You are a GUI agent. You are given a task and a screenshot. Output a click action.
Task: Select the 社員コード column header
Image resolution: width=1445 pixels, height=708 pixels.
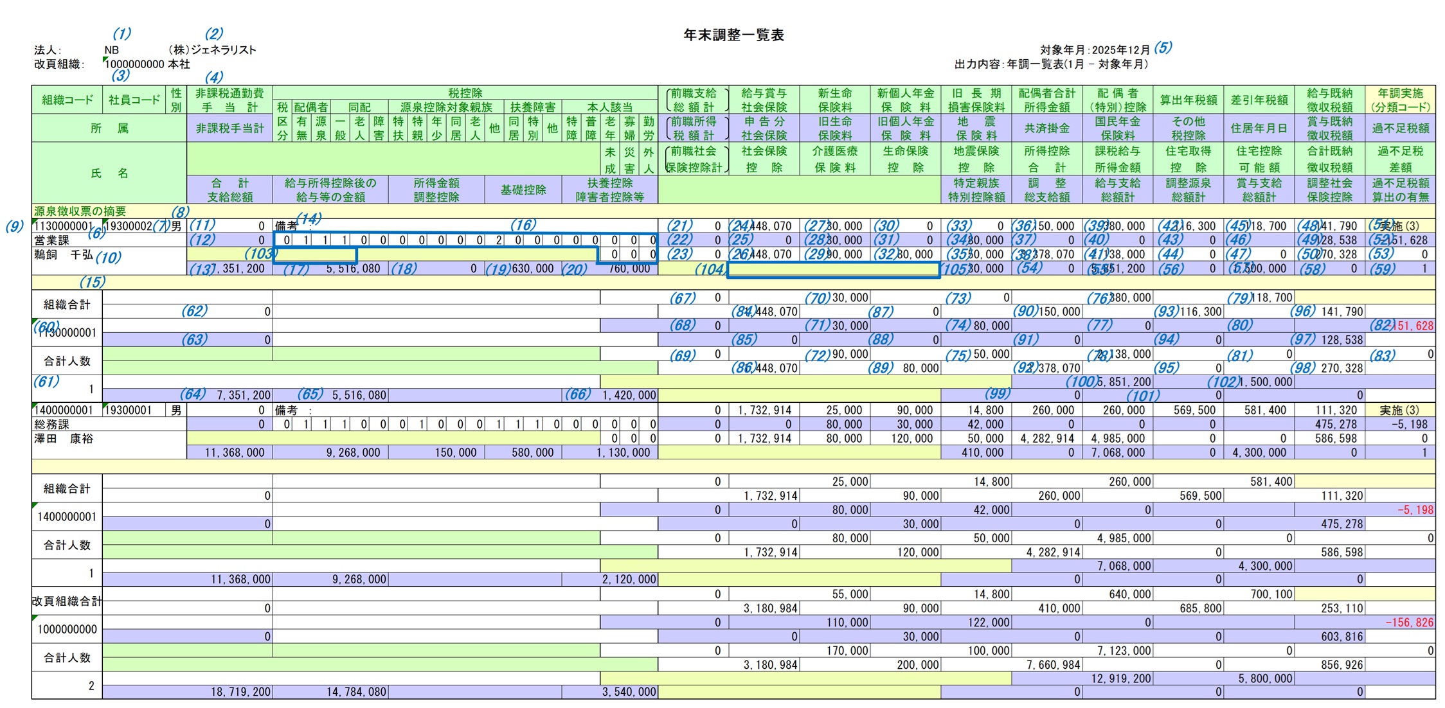click(134, 100)
